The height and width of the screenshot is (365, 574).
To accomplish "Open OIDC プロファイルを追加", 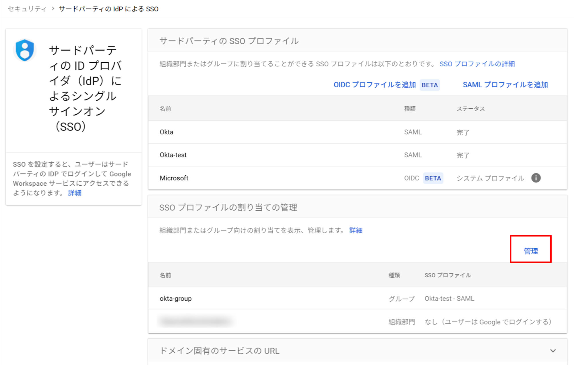I will coord(375,85).
